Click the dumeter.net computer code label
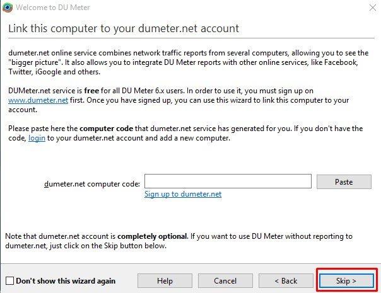Image resolution: width=381 pixels, height=293 pixels. point(91,183)
